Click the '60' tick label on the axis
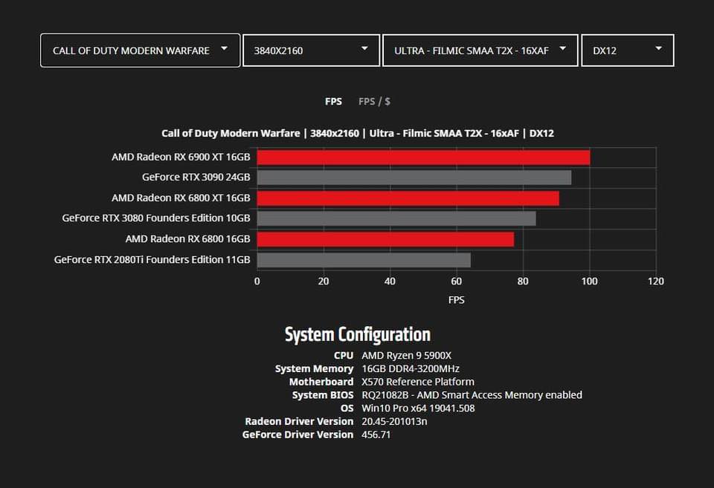This screenshot has height=488, width=714. click(456, 281)
